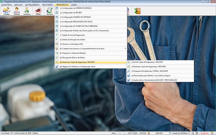216x135 pixels.
Task: Open the Funciona employees icon
Action: pos(27,11)
